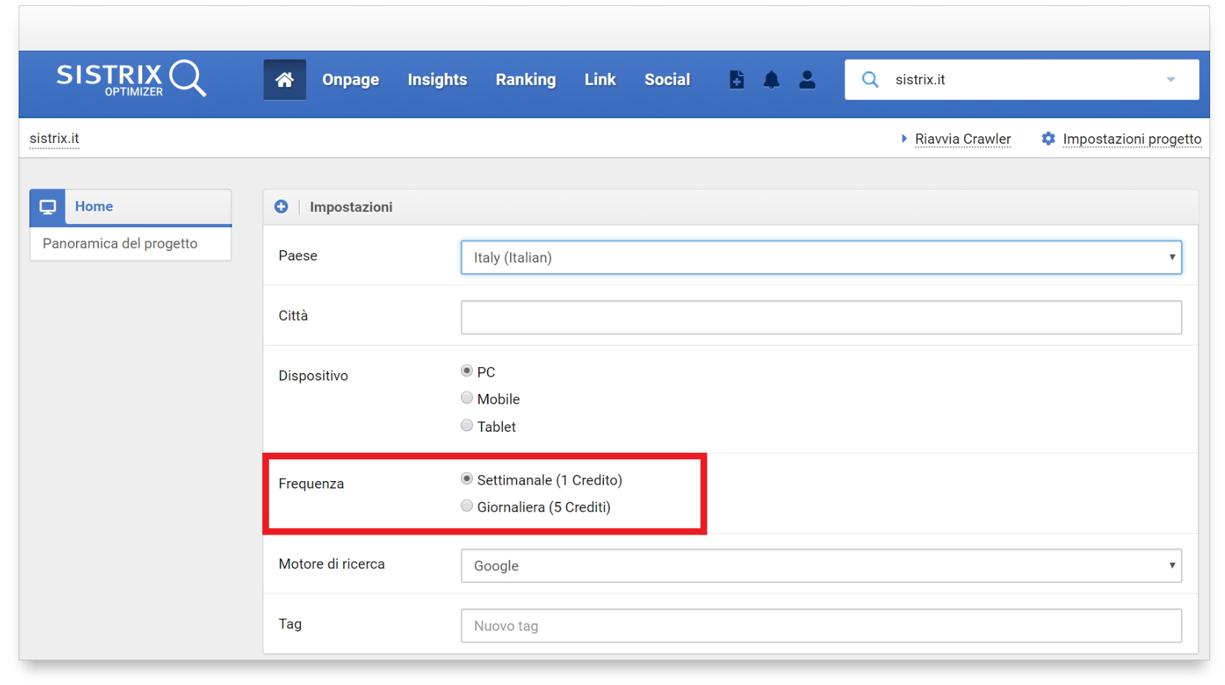Open Panoramica del progetto
The width and height of the screenshot is (1225, 685).
[120, 243]
